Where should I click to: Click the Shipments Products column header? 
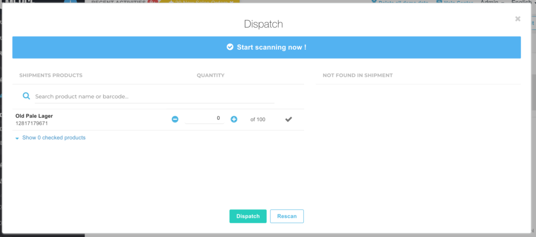click(51, 75)
